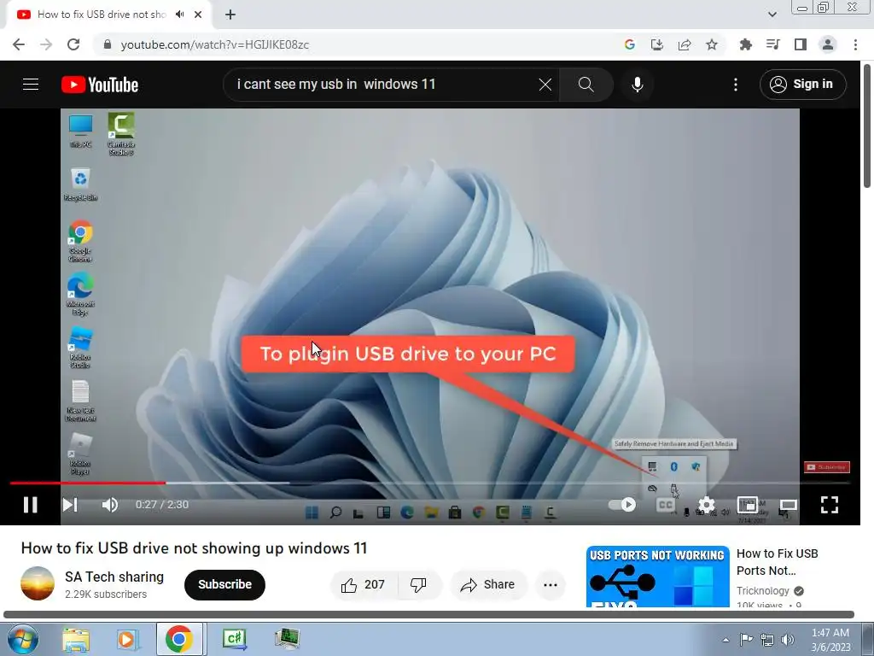
Task: Open Windows Media Player from taskbar
Action: click(x=127, y=639)
